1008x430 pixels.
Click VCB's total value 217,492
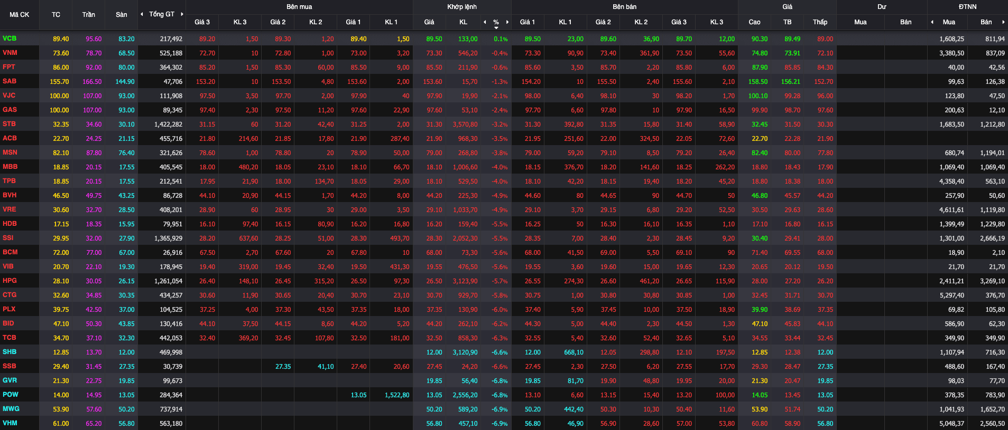[x=171, y=39]
